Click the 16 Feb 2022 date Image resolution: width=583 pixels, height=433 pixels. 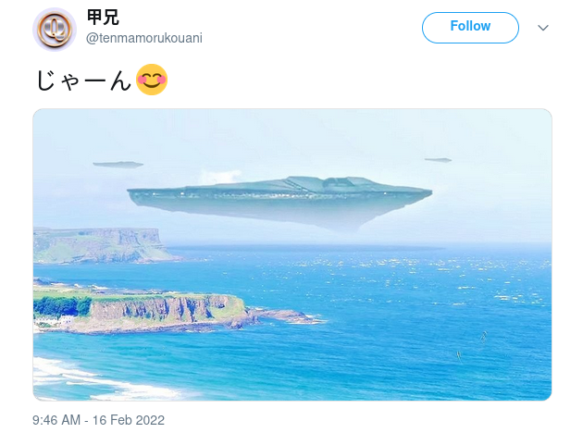click(x=129, y=420)
